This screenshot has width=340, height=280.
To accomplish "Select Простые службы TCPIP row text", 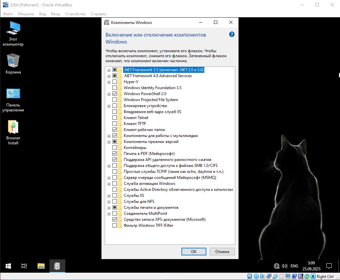I will pyautogui.click(x=173, y=172).
